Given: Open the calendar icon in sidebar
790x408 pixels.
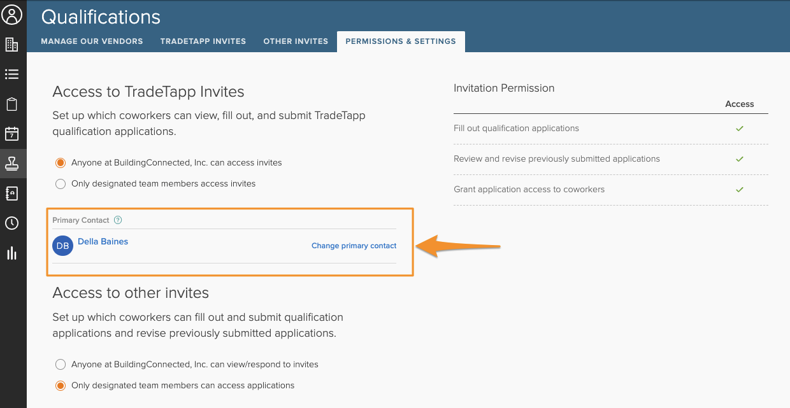Looking at the screenshot, I should tap(11, 134).
